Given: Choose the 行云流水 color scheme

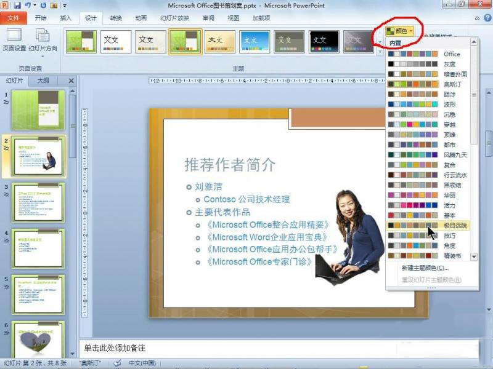Looking at the screenshot, I should [x=428, y=175].
